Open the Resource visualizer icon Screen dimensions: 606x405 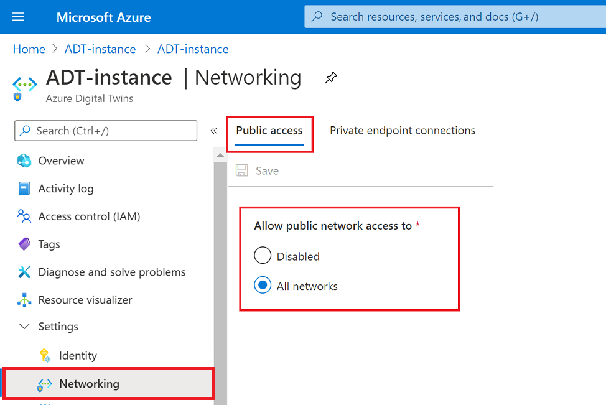click(x=24, y=300)
